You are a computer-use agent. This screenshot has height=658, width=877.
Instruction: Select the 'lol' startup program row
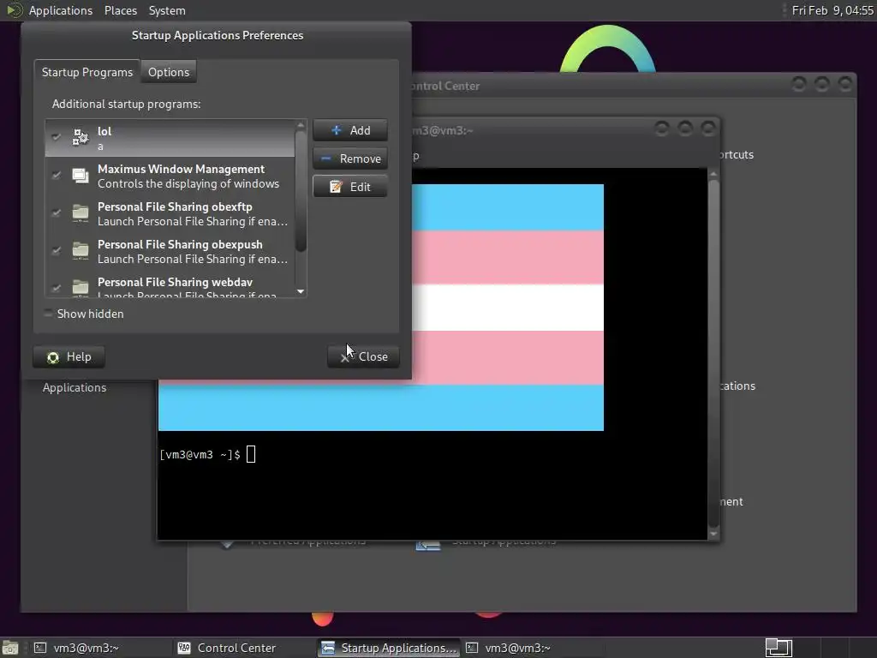click(x=170, y=138)
